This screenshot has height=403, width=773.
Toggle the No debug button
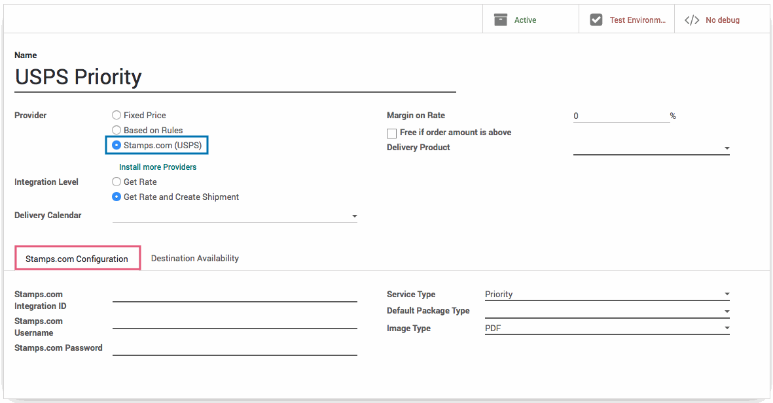tap(722, 20)
